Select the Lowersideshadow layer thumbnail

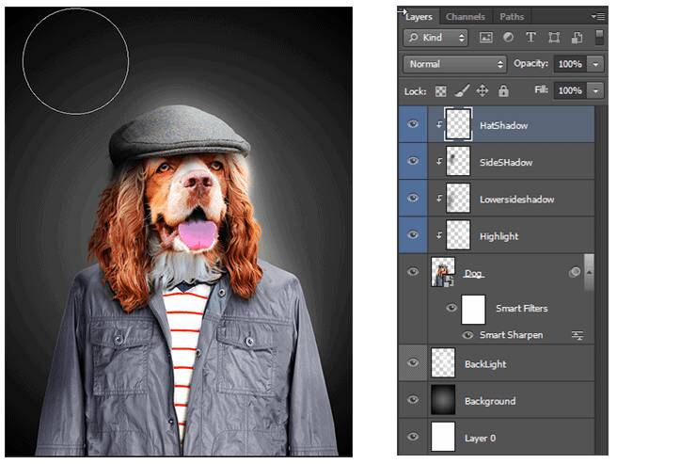click(x=458, y=198)
